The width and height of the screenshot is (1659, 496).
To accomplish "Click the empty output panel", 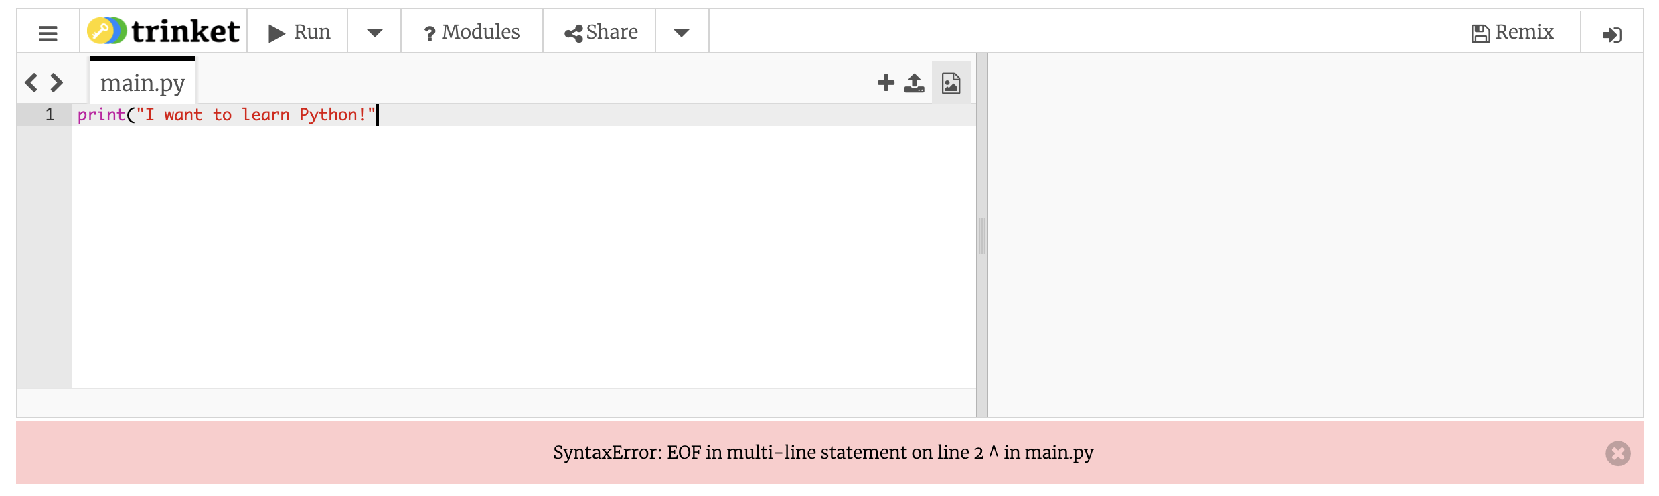I will (x=1316, y=235).
